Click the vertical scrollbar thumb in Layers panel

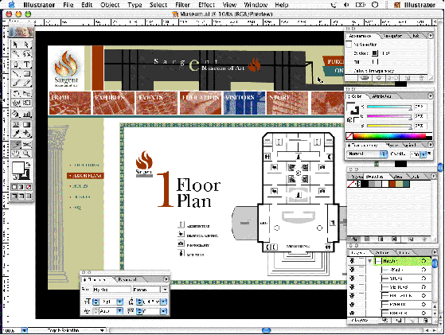435,263
